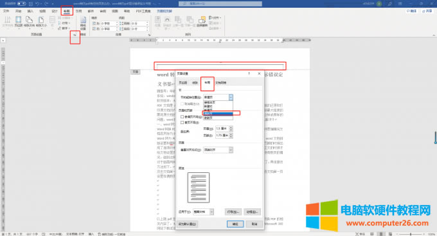Image resolution: width=437 pixels, height=236 pixels.
Task: Open 纸张方向 orientation tool
Action: [29, 21]
